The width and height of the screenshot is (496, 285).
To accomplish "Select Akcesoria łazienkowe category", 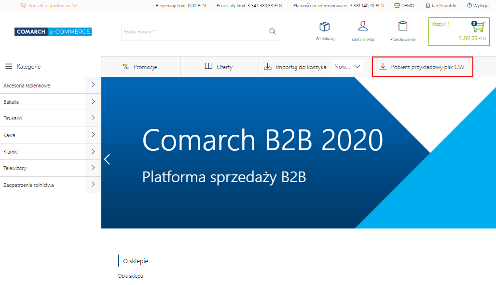I will 27,85.
